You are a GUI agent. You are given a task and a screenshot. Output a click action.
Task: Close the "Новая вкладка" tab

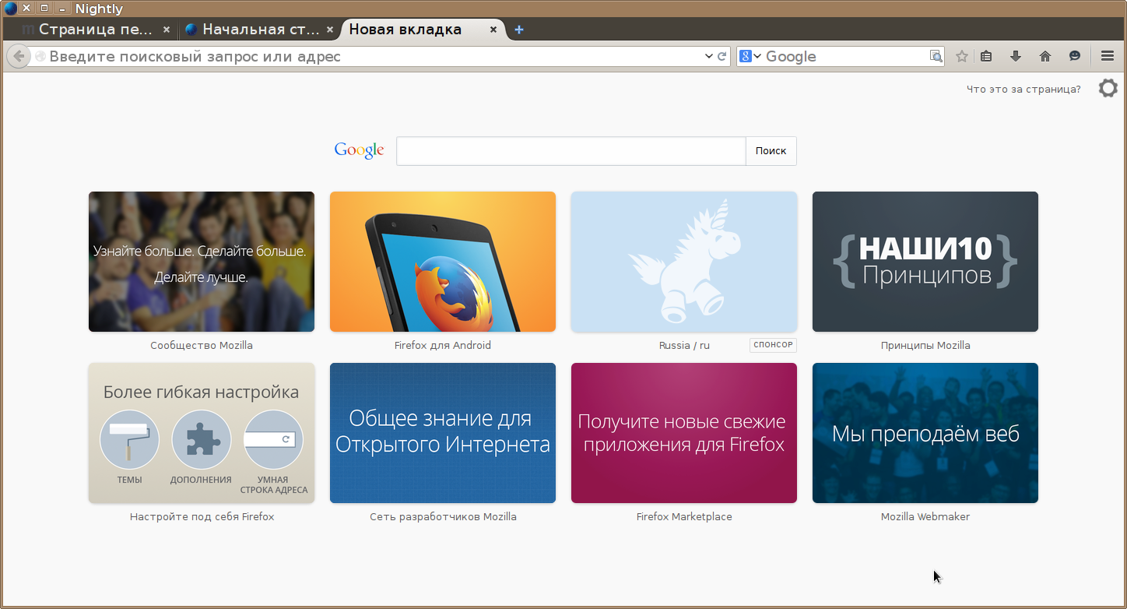(x=493, y=30)
